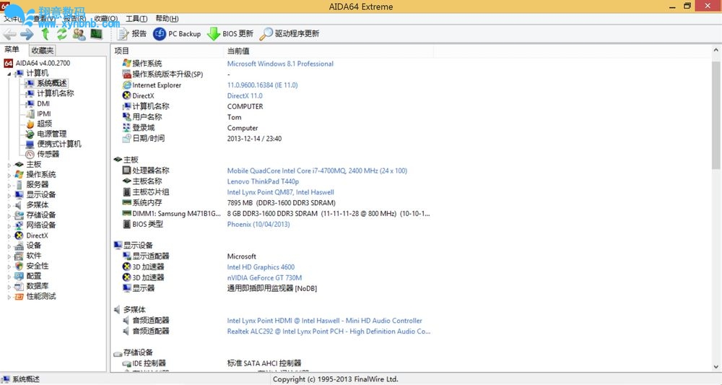This screenshot has width=722, height=385.
Task: Open Intel Lynx Point QM87 chipset link
Action: 280,192
